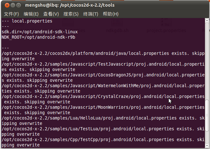Screen dimensions: 210x149
Task: Click the '--- local.properties' header line
Action: coord(27,21)
